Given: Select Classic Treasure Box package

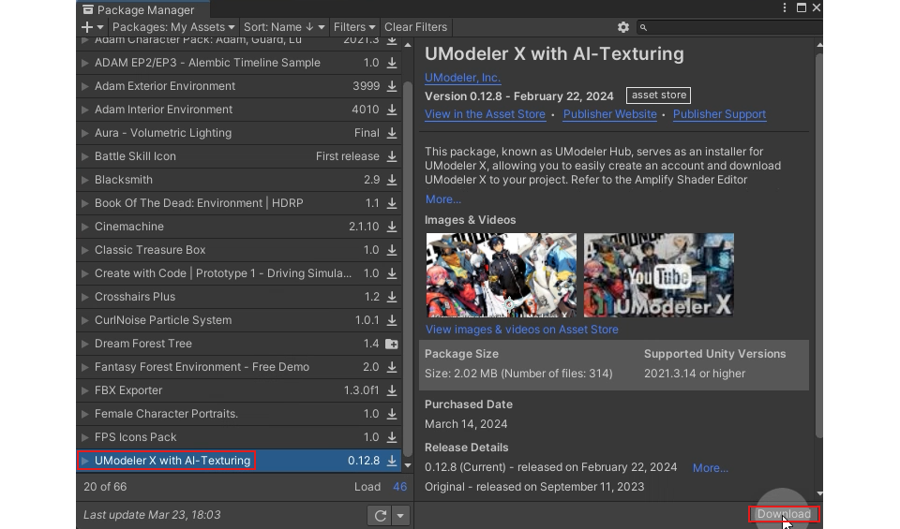Looking at the screenshot, I should [239, 251].
